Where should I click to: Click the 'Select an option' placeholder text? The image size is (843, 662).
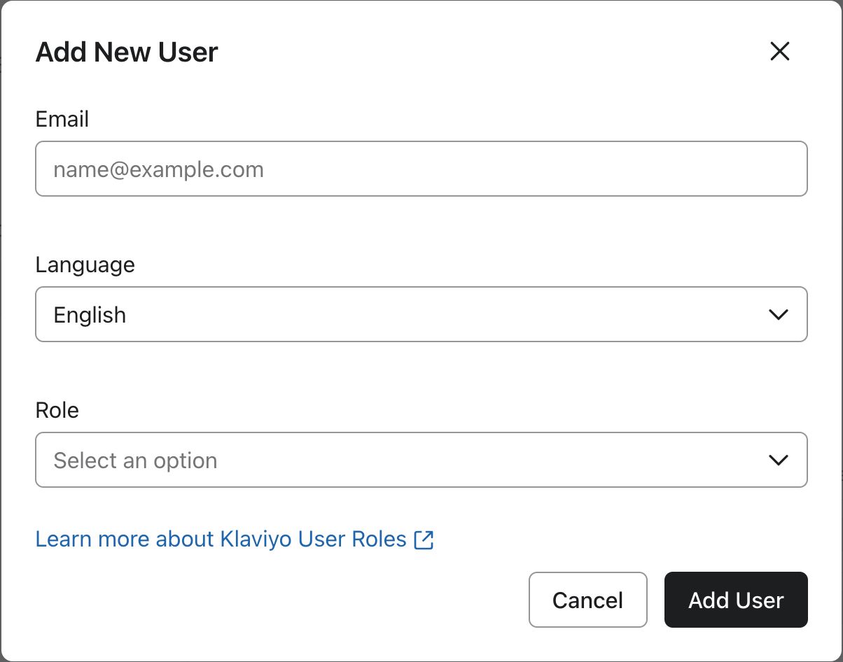coord(135,460)
